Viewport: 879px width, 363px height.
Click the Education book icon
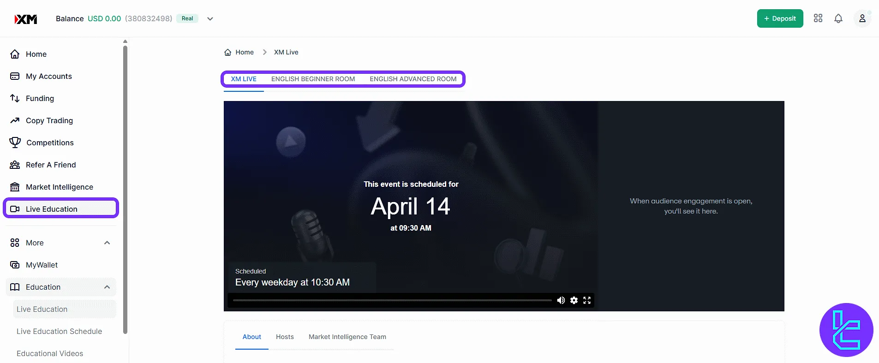pos(15,287)
